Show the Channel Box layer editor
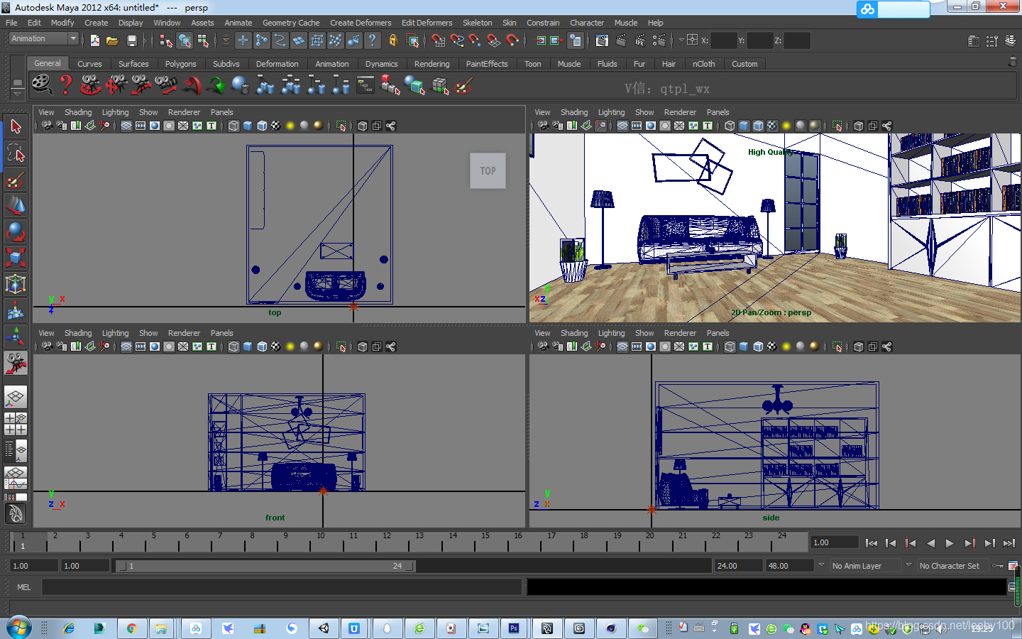This screenshot has height=639, width=1022. point(1011,40)
